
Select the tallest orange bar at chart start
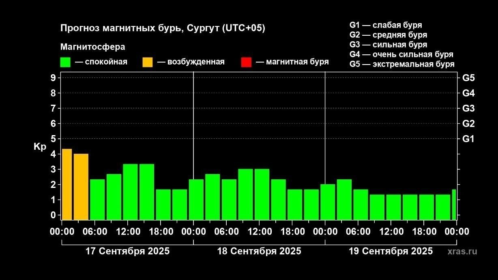[67, 184]
